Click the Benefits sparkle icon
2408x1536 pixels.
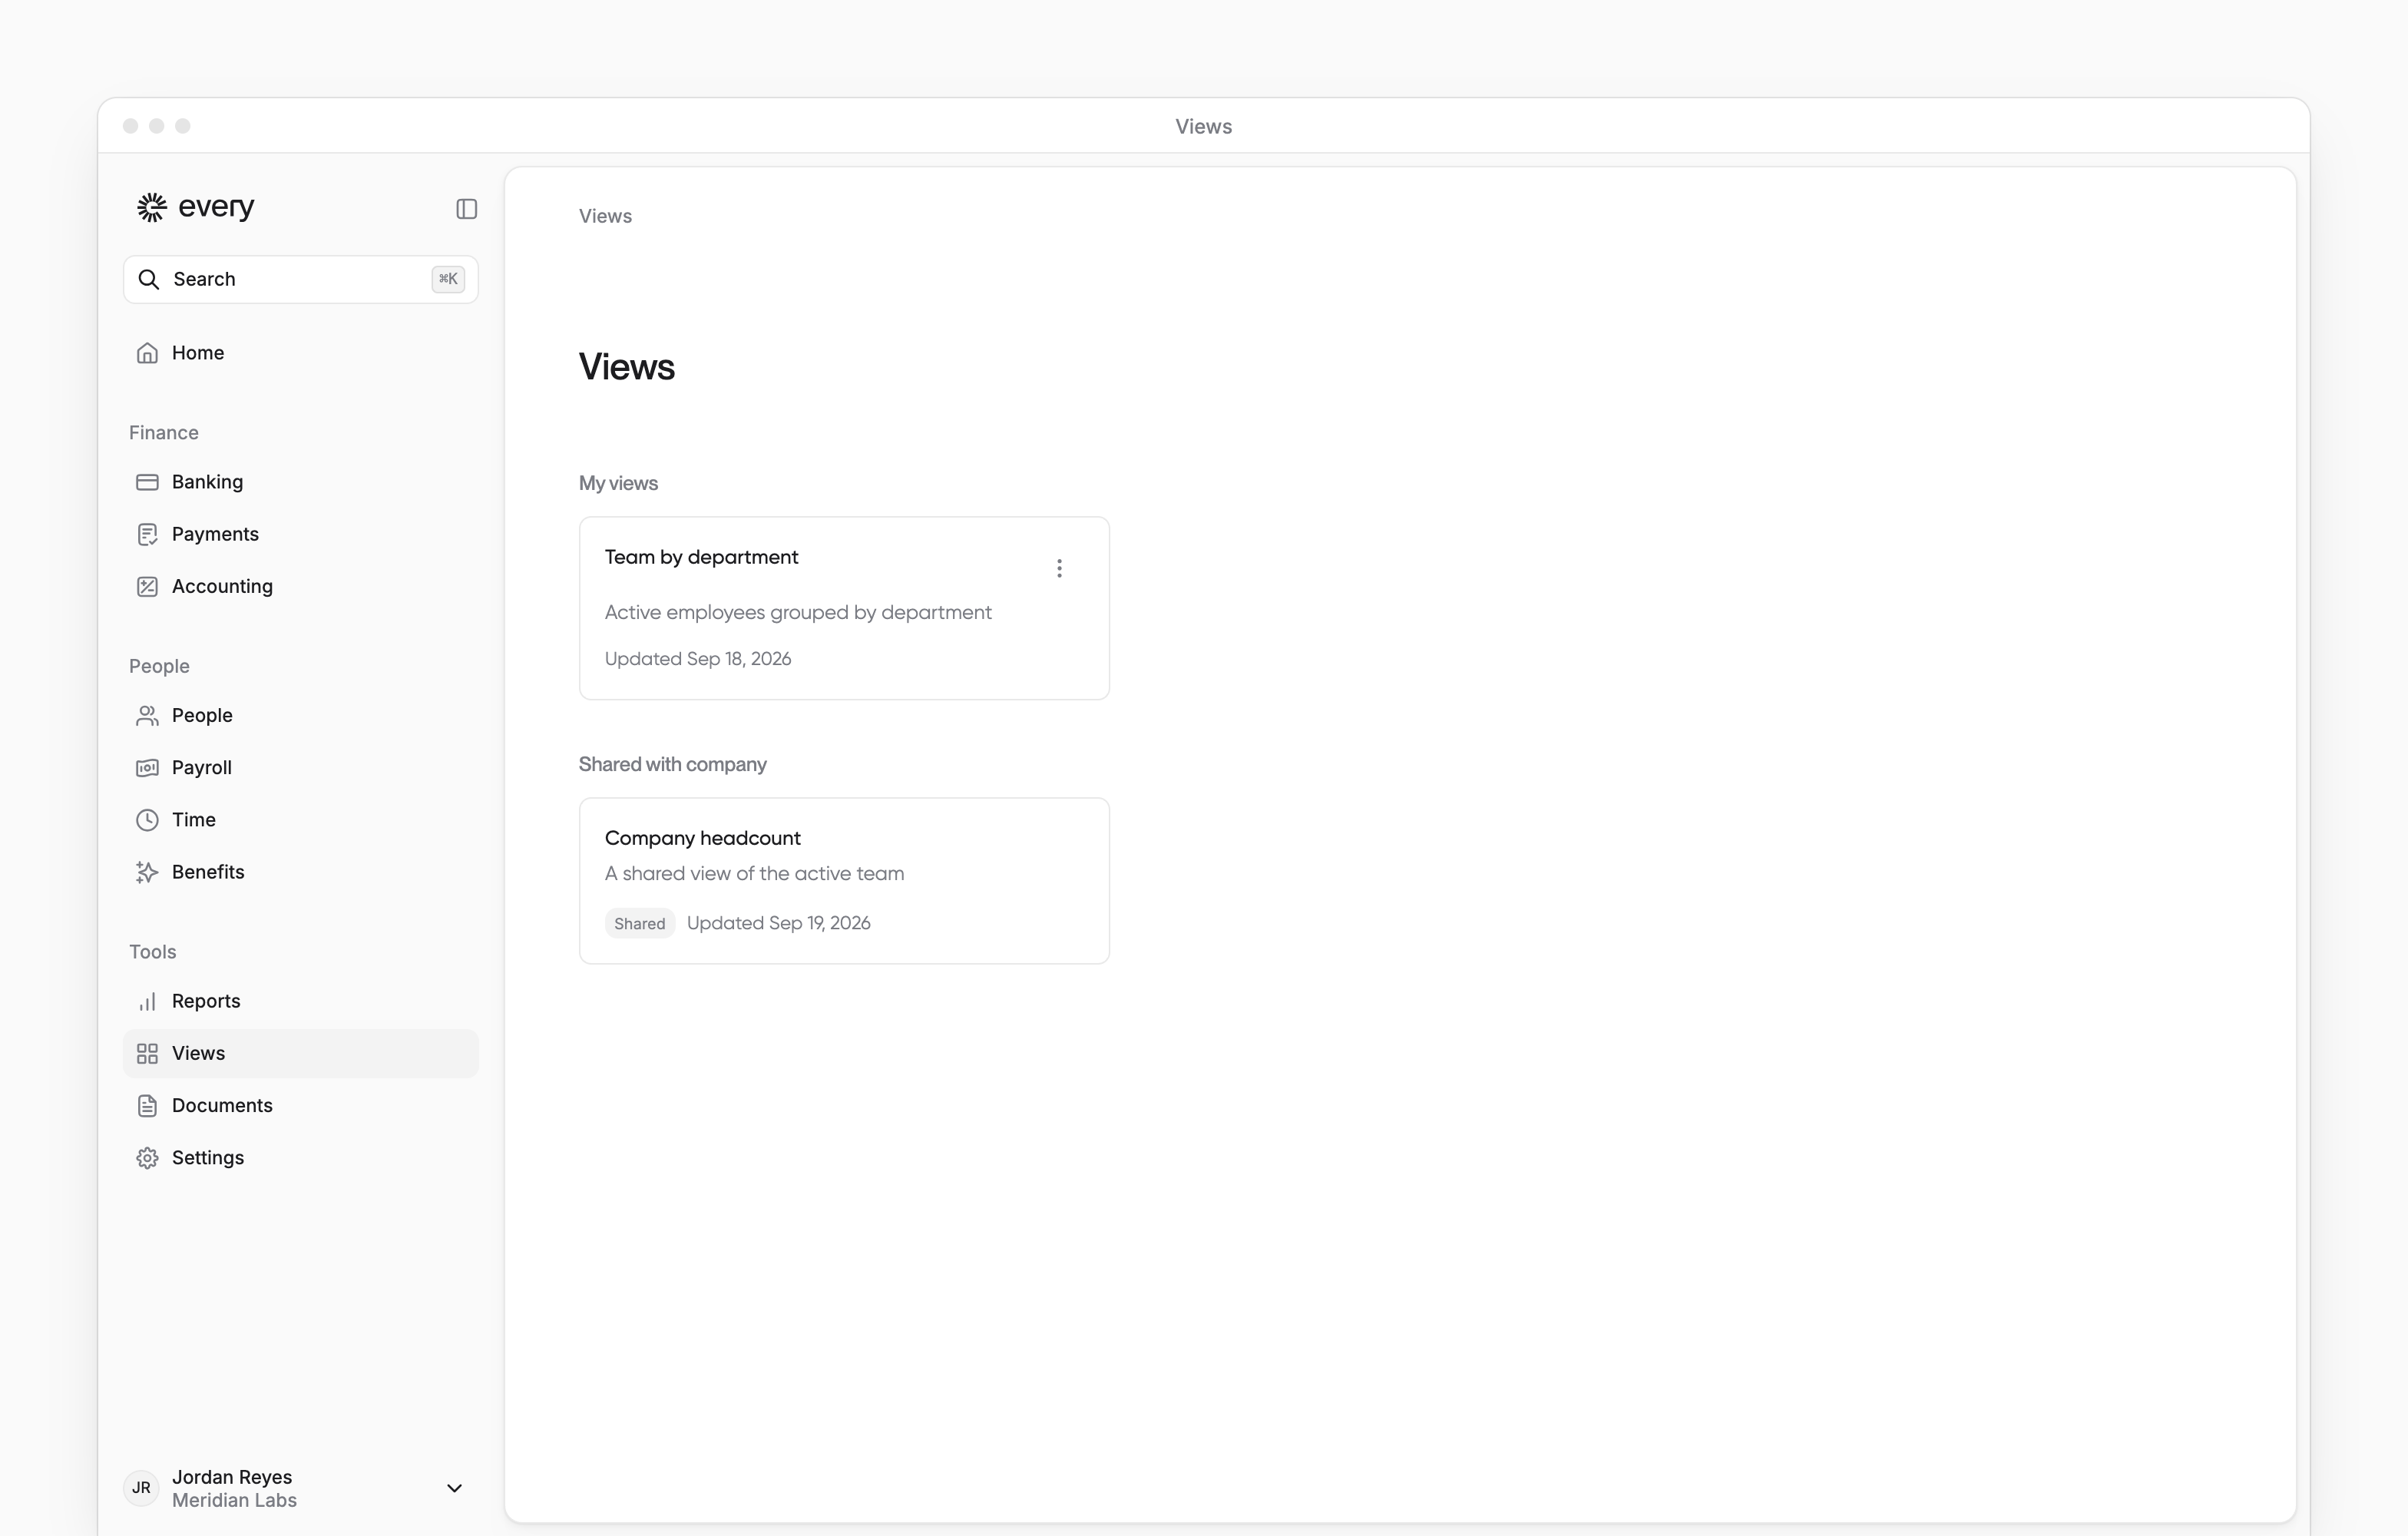pyautogui.click(x=147, y=872)
